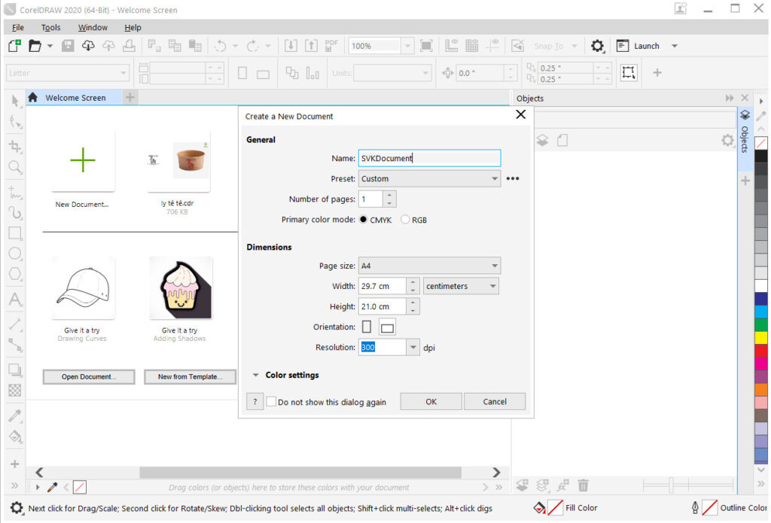
Task: Choose landscape orientation
Action: click(387, 327)
